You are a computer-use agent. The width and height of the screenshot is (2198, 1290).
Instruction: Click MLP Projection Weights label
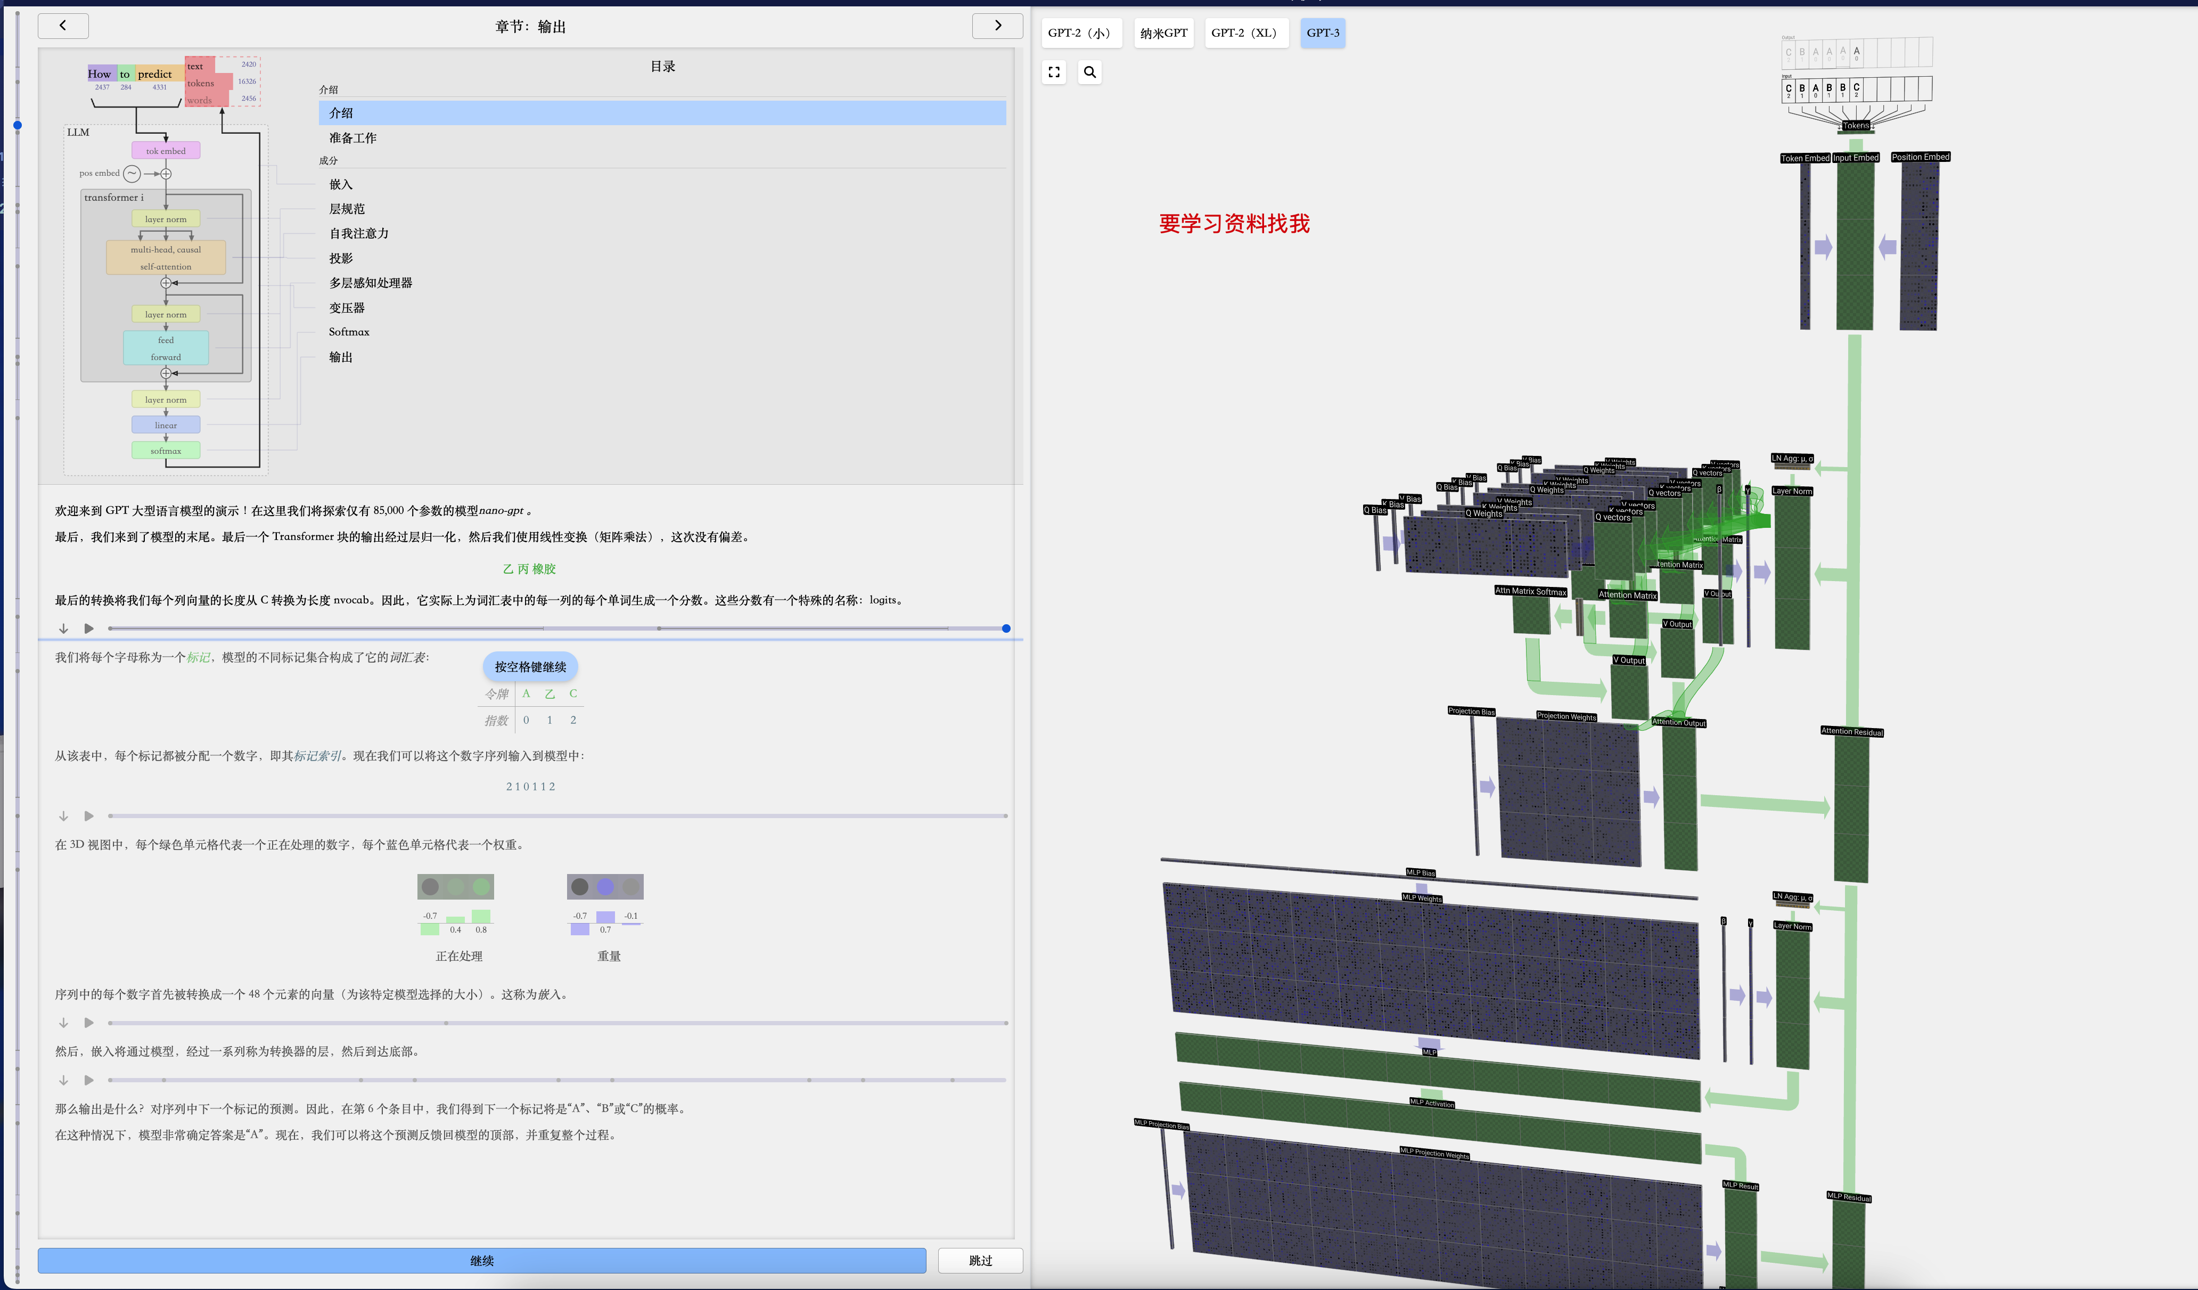point(1434,1153)
